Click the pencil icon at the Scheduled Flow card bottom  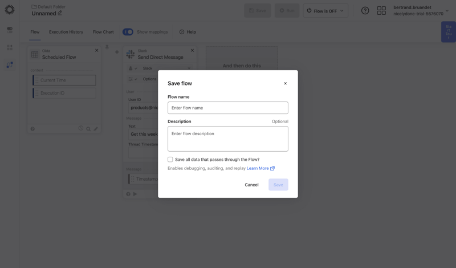(x=96, y=129)
